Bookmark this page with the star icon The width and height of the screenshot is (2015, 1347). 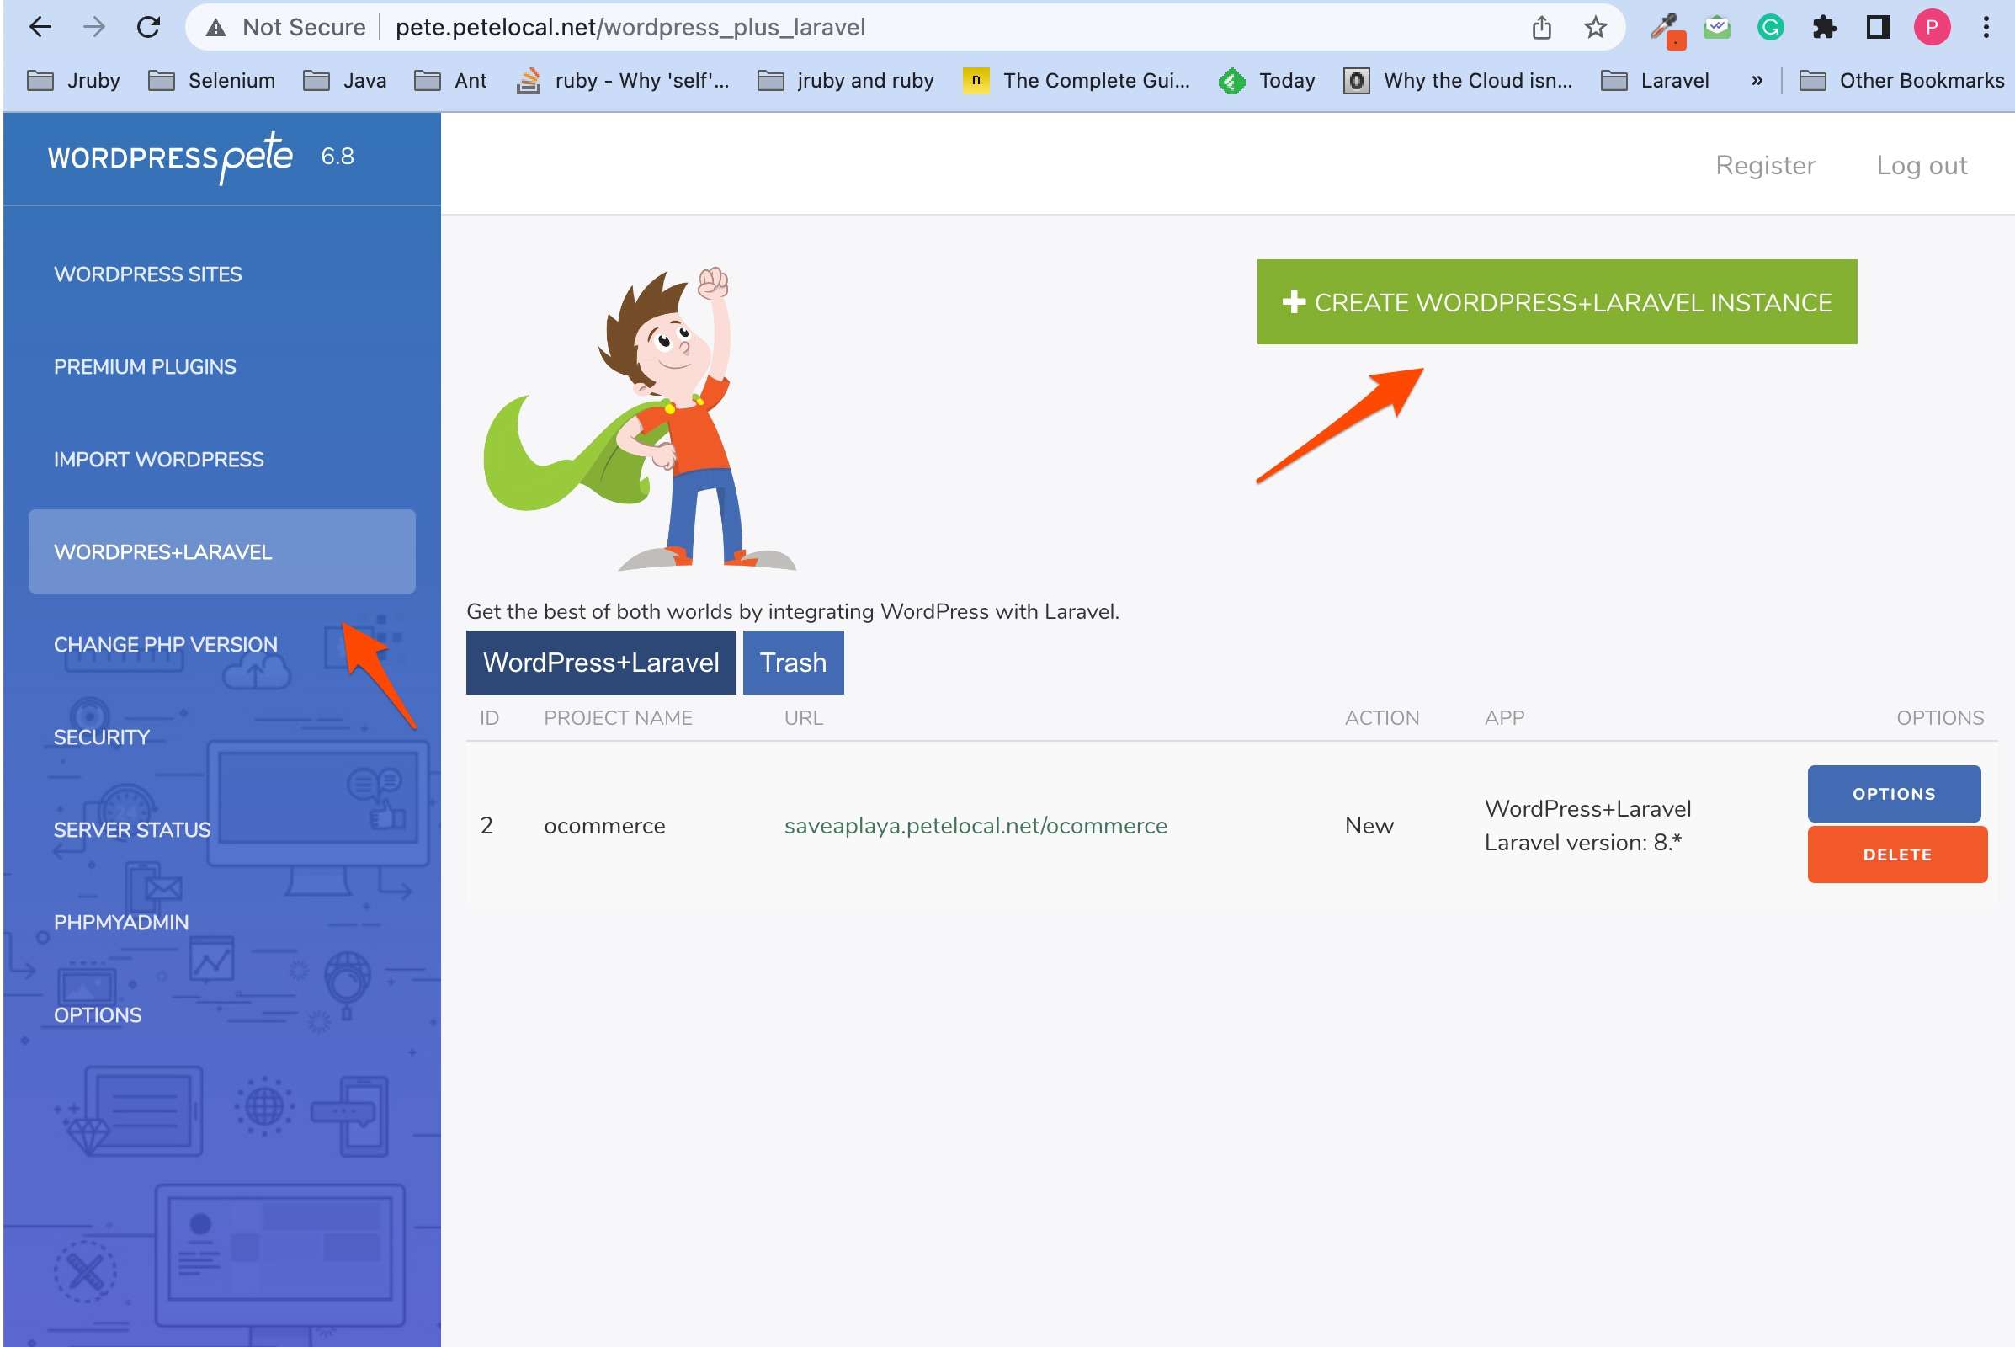coord(1595,28)
